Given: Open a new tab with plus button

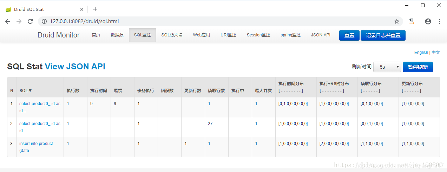Looking at the screenshot, I should (95, 9).
